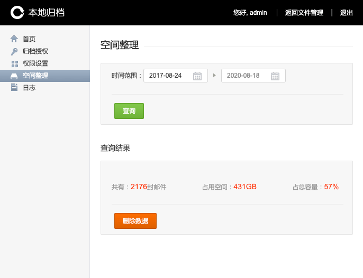Click the arrow between the date fields
Screen dimensions: 363x278
point(214,76)
